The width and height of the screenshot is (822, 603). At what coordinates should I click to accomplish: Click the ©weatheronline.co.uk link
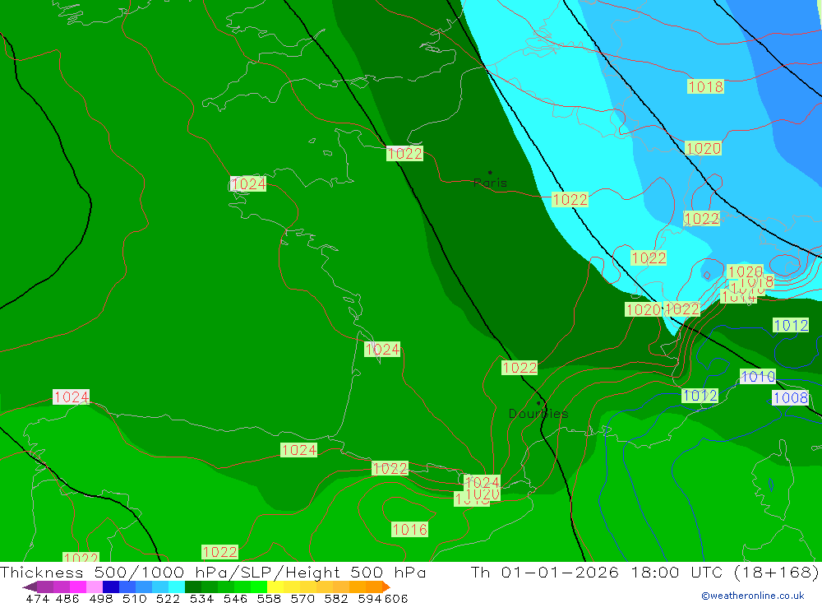[x=752, y=596]
